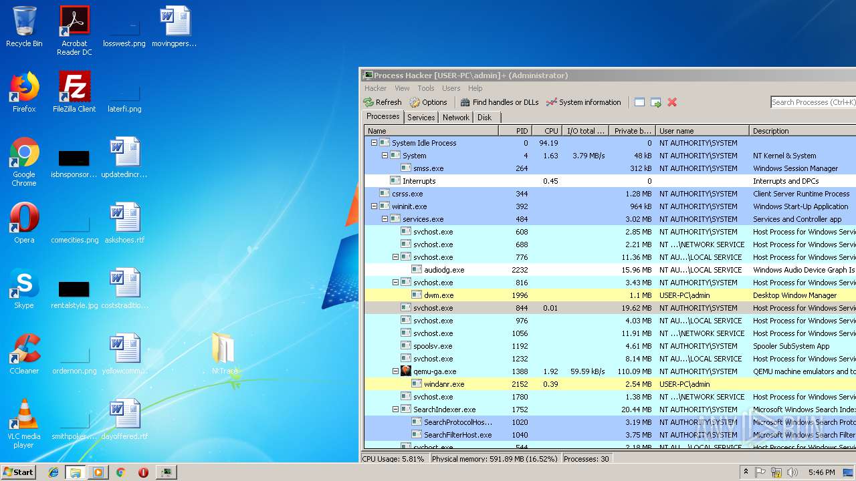
Task: Collapse svchost.exe PID 816 node
Action: point(395,282)
